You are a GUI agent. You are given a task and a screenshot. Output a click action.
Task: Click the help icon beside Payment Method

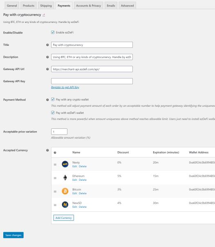47,100
